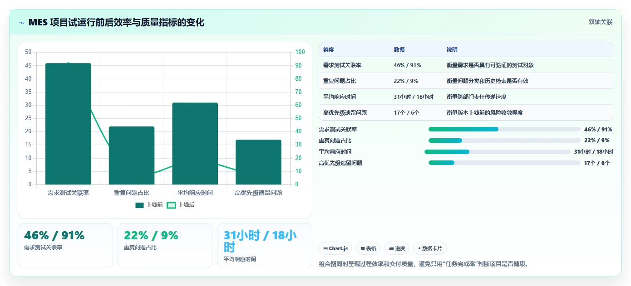This screenshot has width=631, height=286.
Task: Click the 高优先级遗留问题 progress bar
Action: pos(504,163)
